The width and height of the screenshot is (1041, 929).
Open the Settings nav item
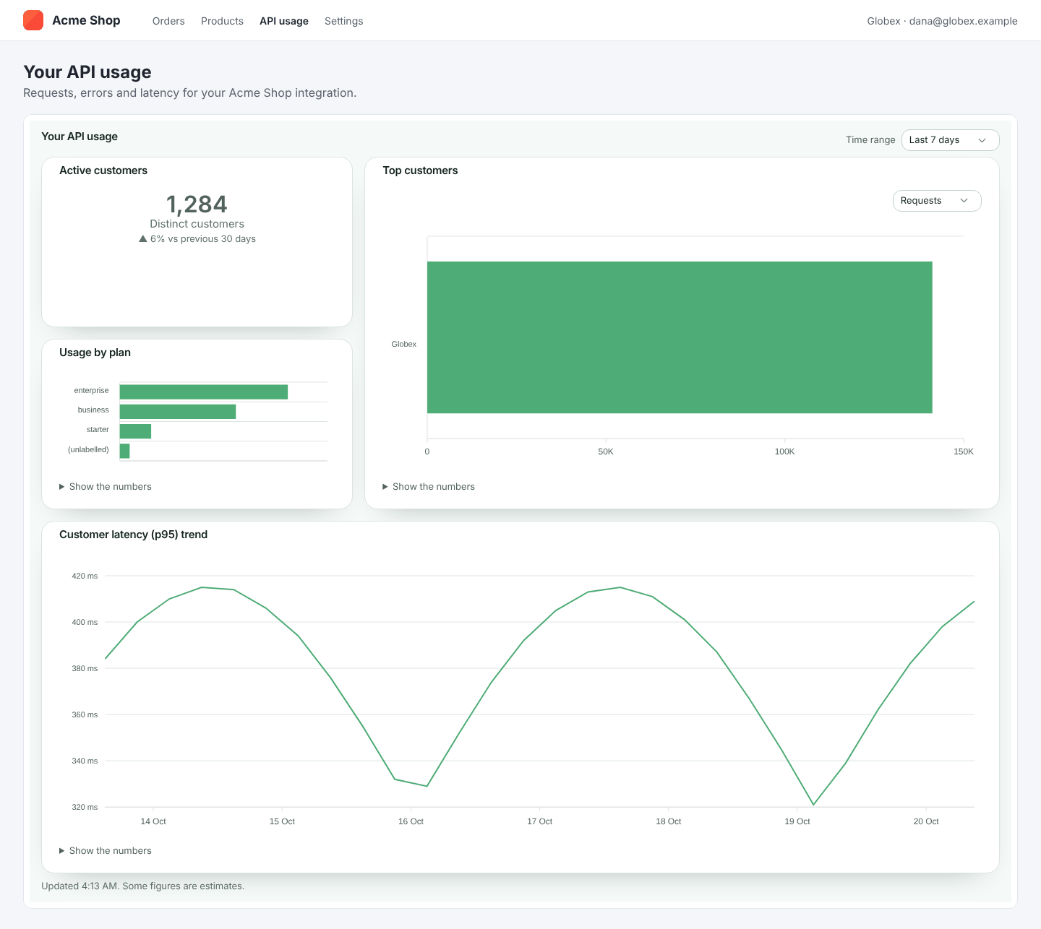pyautogui.click(x=344, y=21)
